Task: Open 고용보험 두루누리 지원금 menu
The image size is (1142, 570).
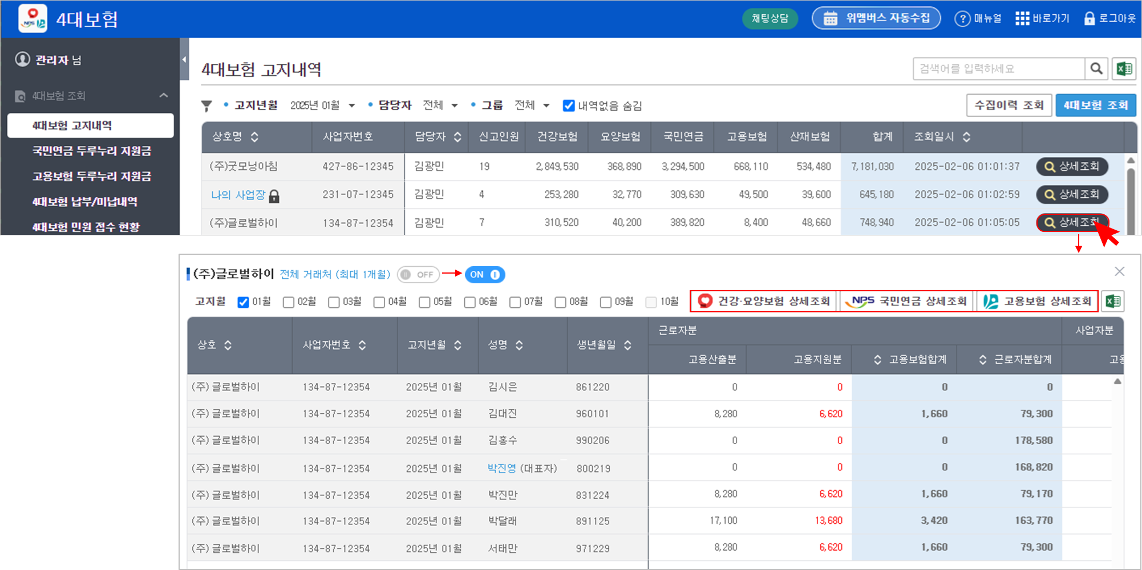Action: coord(92,176)
